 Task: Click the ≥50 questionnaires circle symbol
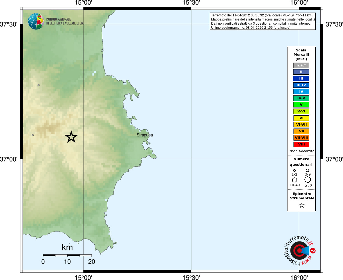[308, 180]
